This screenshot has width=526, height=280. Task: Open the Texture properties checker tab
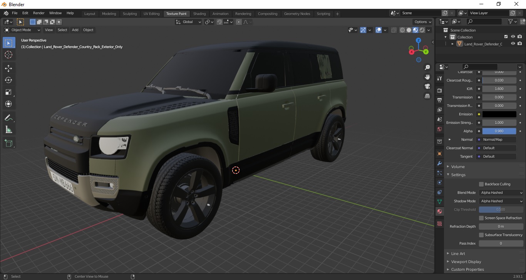pos(439,223)
